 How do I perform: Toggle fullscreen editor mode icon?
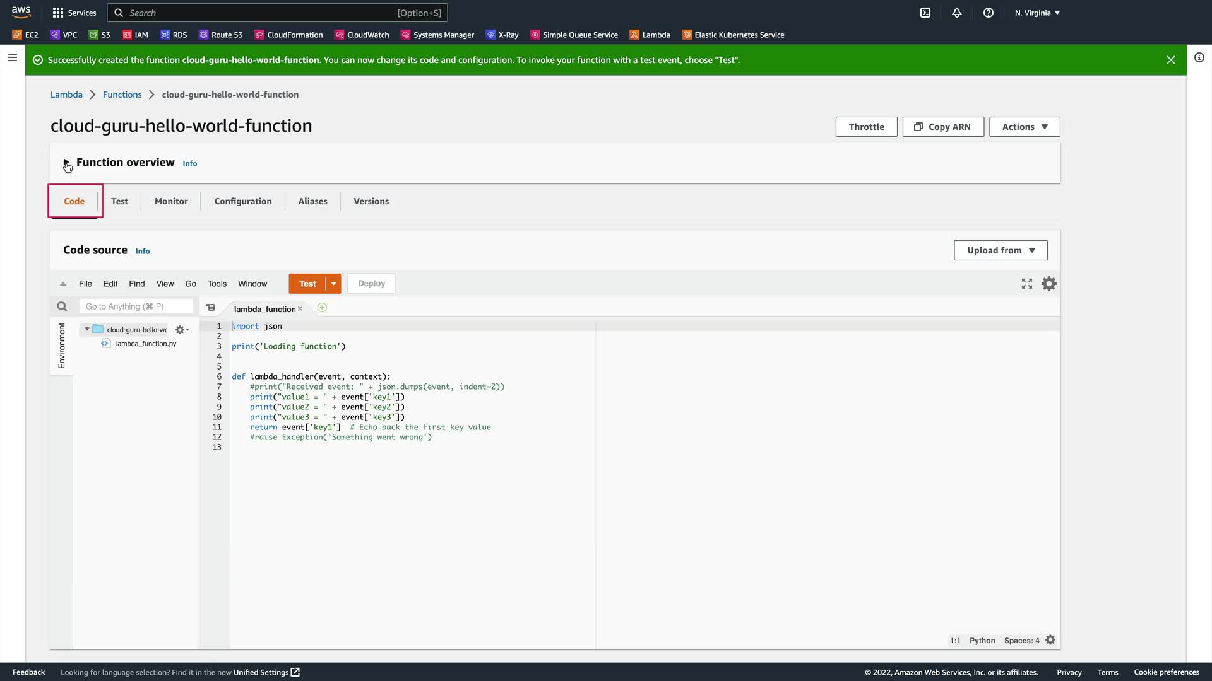coord(1027,284)
